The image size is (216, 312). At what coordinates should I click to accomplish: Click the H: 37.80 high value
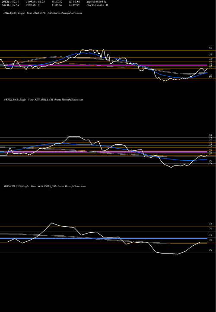74,1
